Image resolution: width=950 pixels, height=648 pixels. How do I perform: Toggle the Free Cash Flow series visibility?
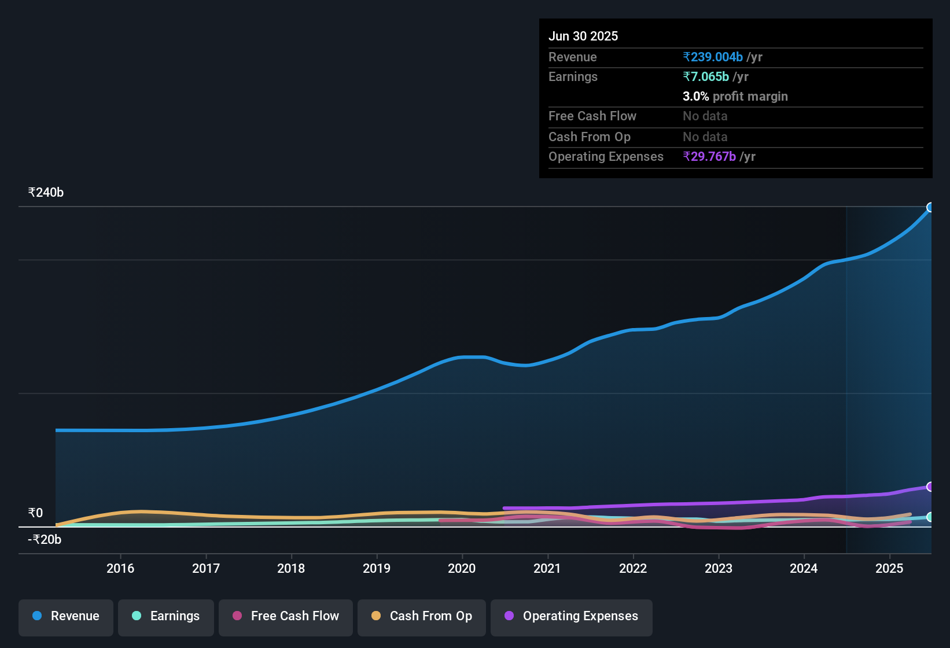point(285,616)
